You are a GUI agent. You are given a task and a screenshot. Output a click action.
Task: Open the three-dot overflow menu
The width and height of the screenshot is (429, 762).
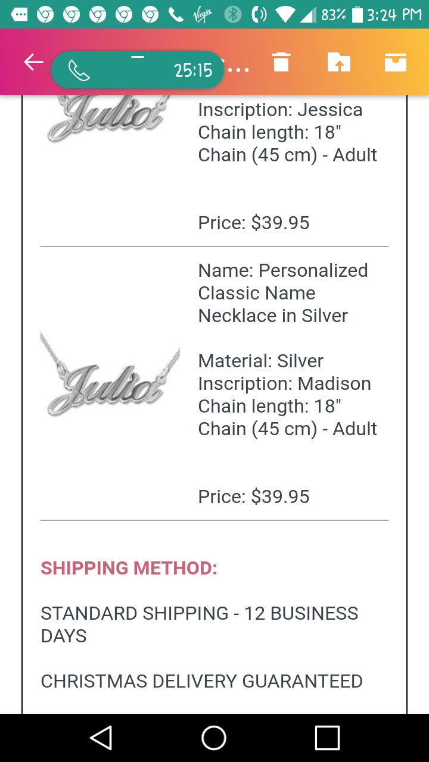point(238,70)
